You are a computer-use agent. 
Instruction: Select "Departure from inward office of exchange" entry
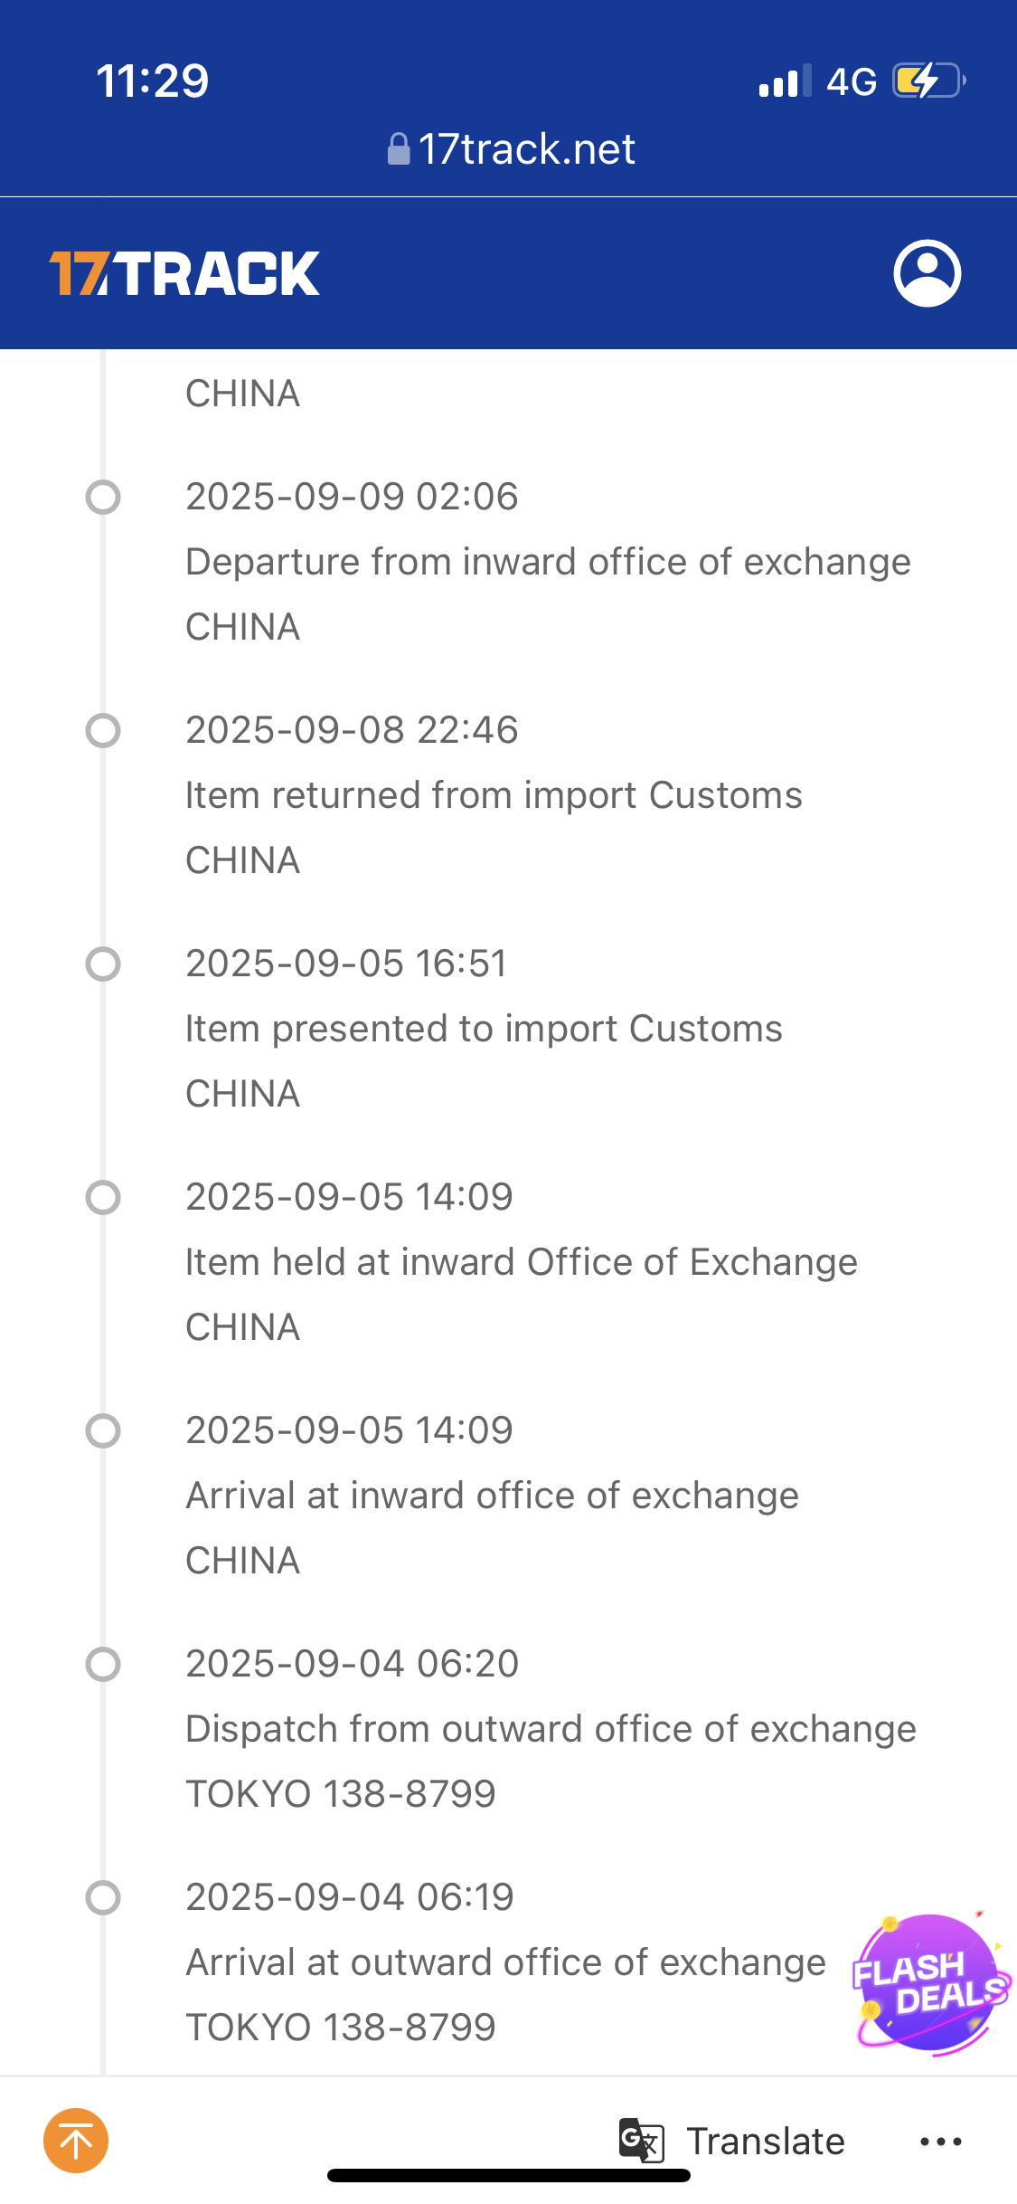548,562
